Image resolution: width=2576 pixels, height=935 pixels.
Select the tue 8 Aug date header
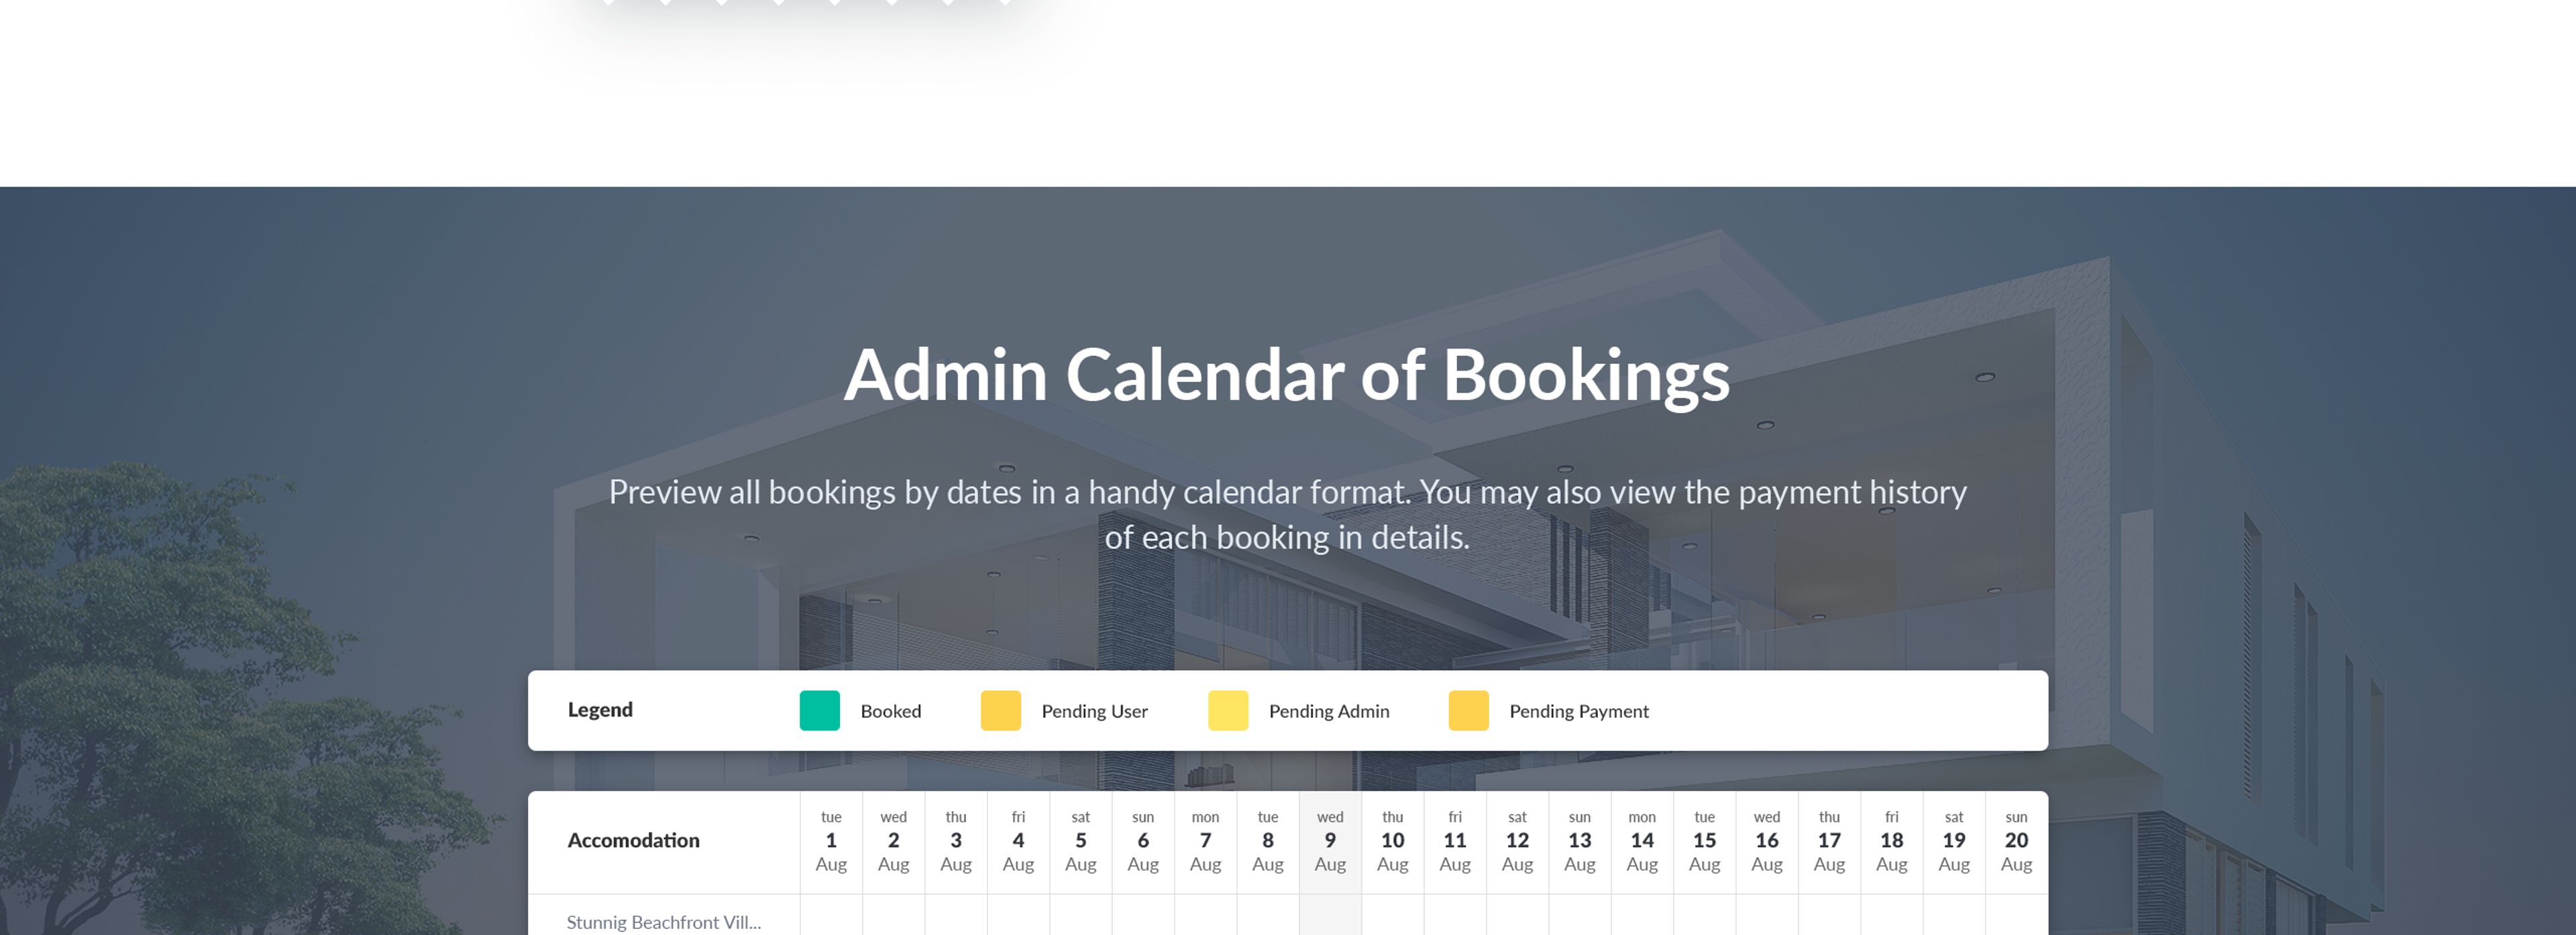pos(1267,841)
